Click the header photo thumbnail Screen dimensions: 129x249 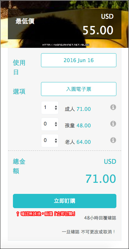click(x=64, y=24)
